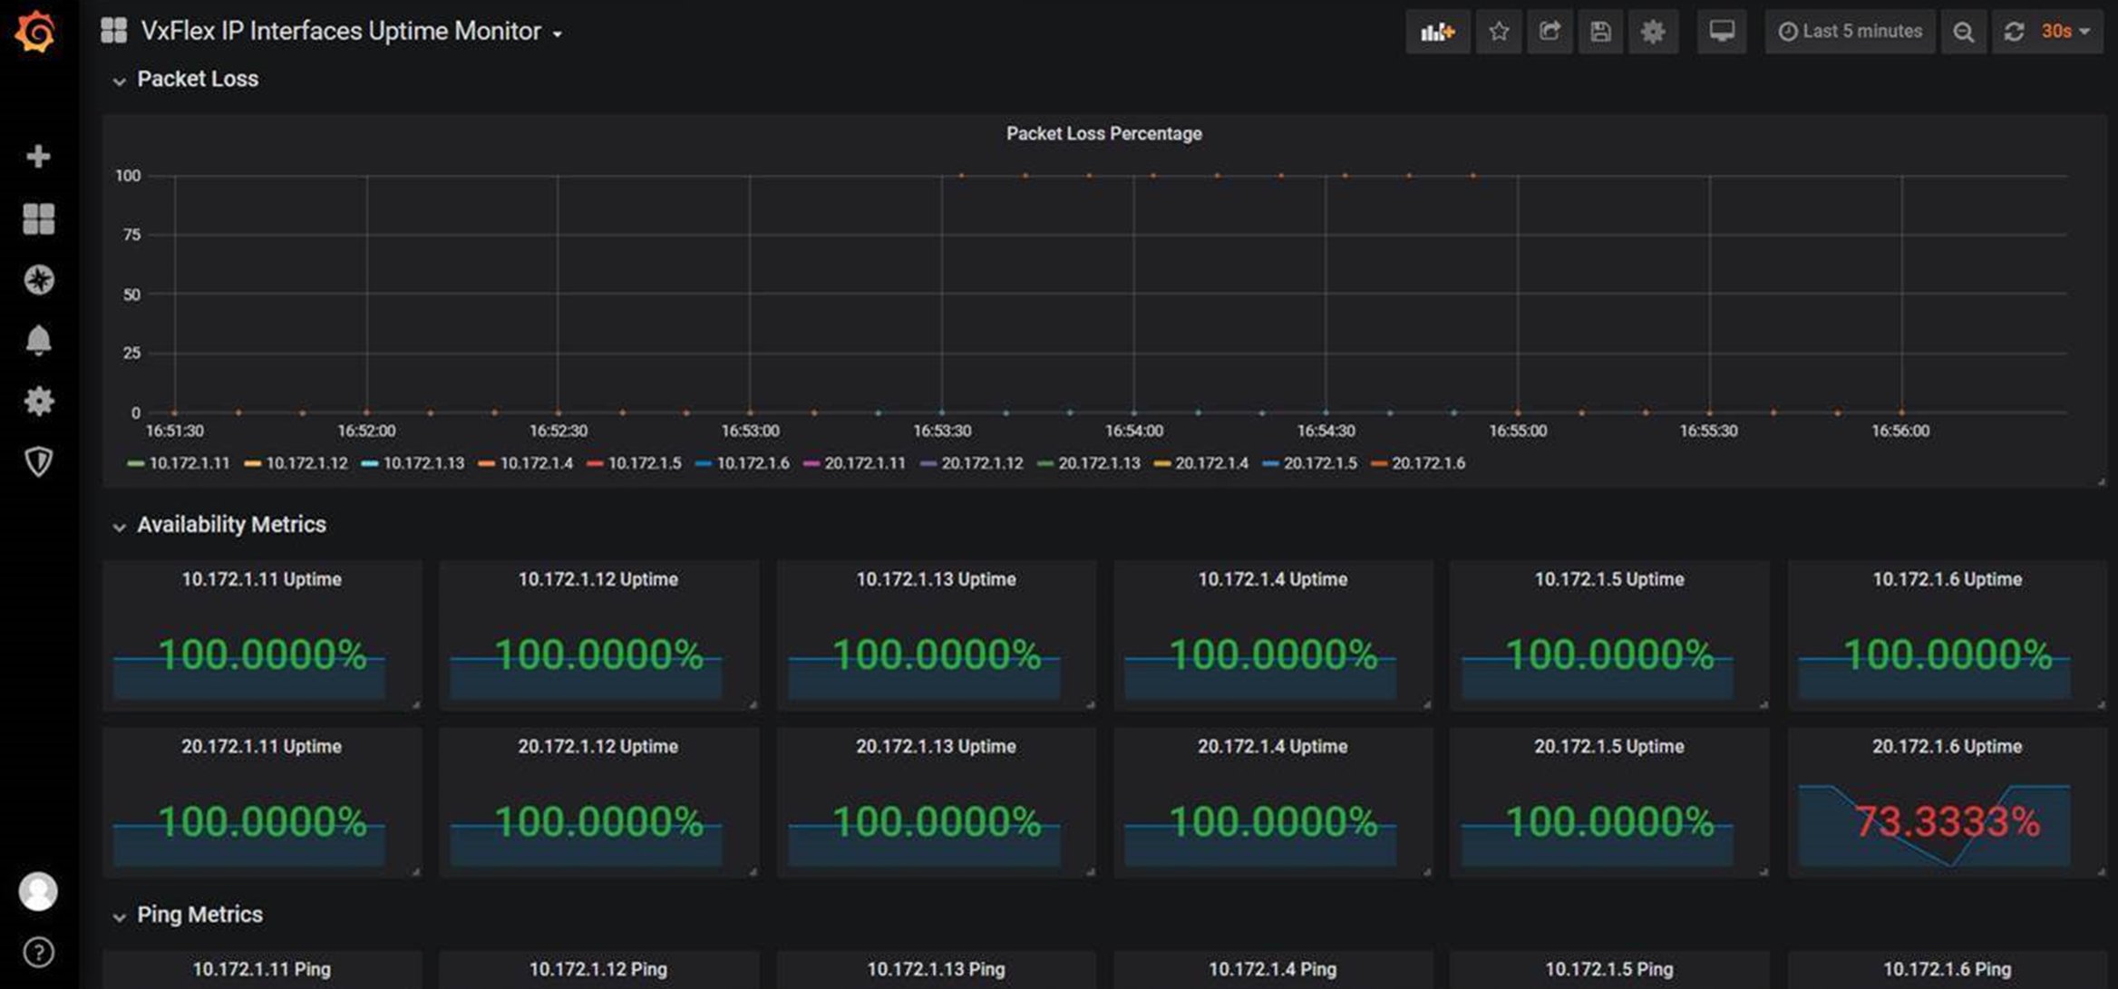Click the zoom out time range button
This screenshot has height=989, width=2118.
point(1964,31)
